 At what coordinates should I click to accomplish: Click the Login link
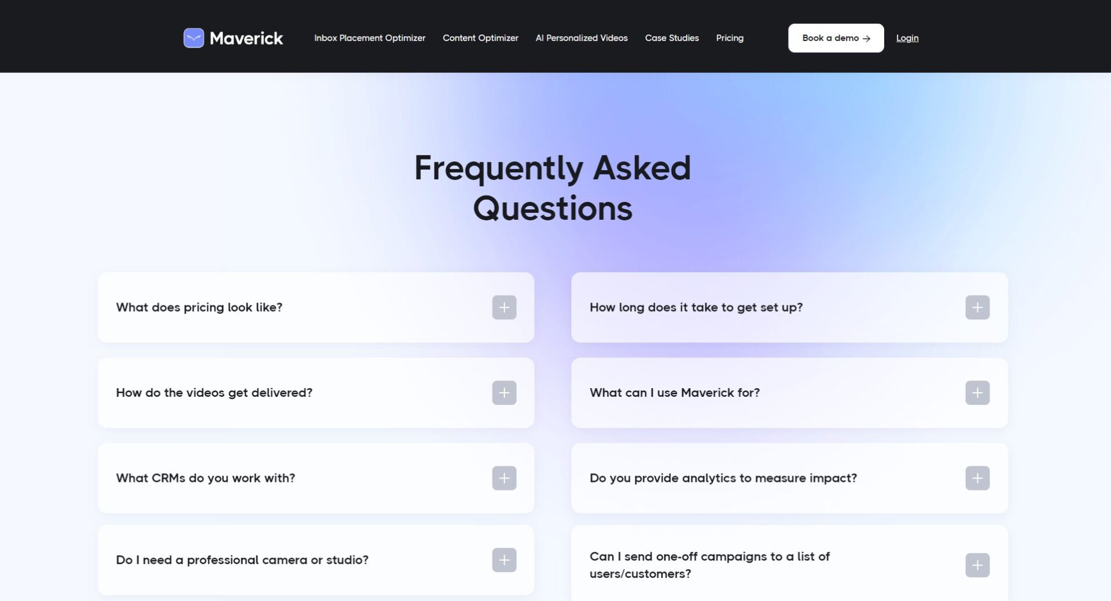(x=907, y=38)
